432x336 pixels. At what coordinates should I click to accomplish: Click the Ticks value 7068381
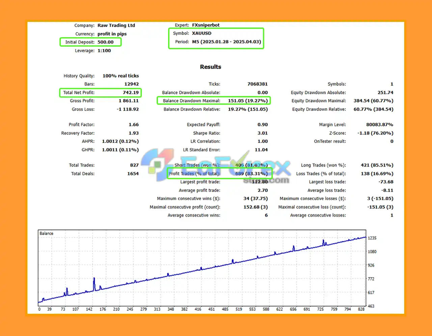pos(258,84)
